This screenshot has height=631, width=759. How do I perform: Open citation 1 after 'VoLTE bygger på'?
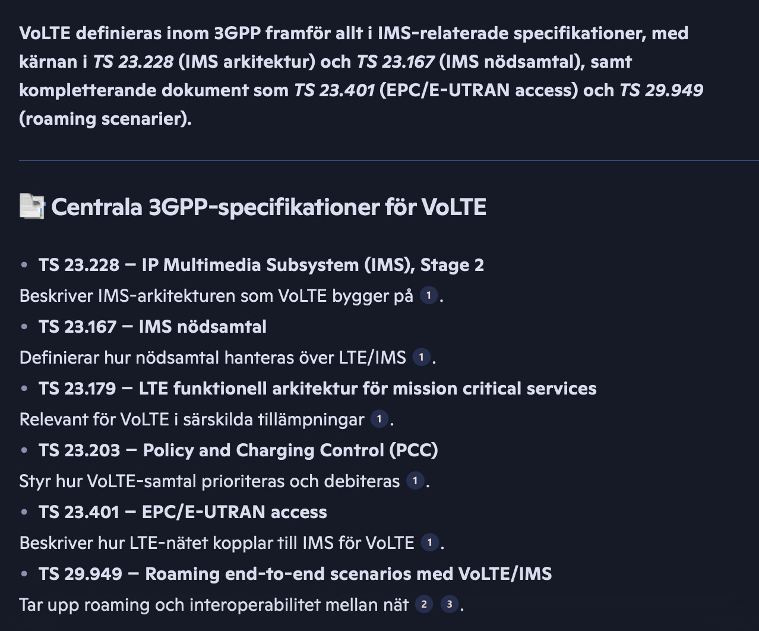[x=429, y=295]
